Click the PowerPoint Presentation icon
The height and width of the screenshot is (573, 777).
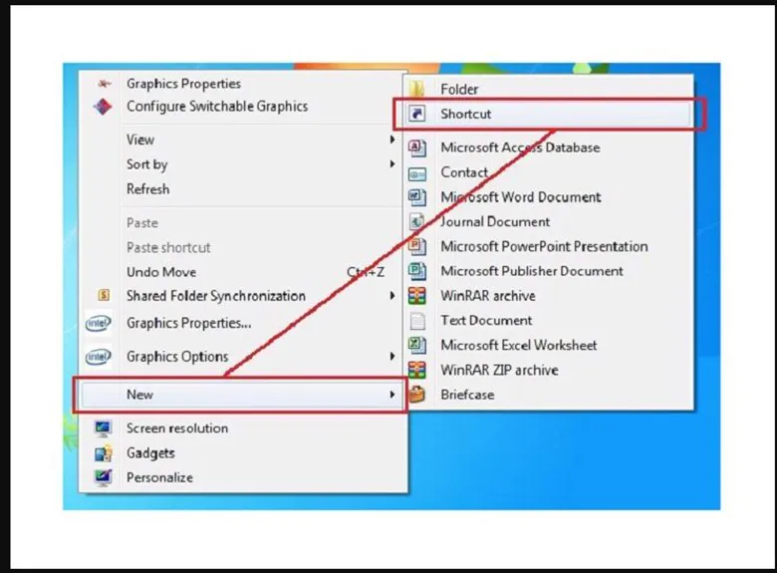click(x=416, y=246)
